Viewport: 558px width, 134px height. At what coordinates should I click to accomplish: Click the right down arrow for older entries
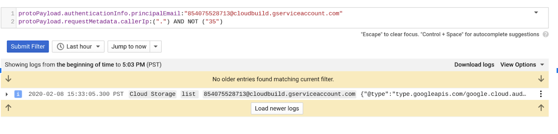tap(541, 79)
